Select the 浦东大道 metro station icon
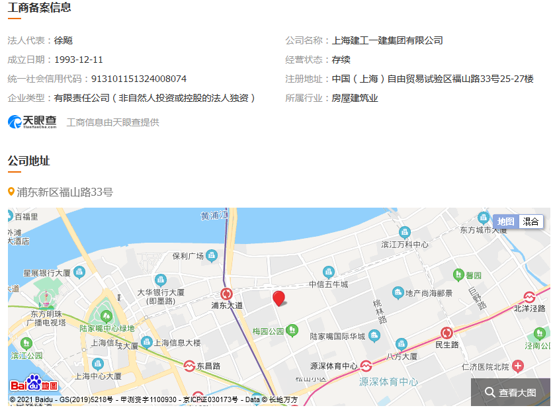Screen dimensions: 553x414 [226, 294]
